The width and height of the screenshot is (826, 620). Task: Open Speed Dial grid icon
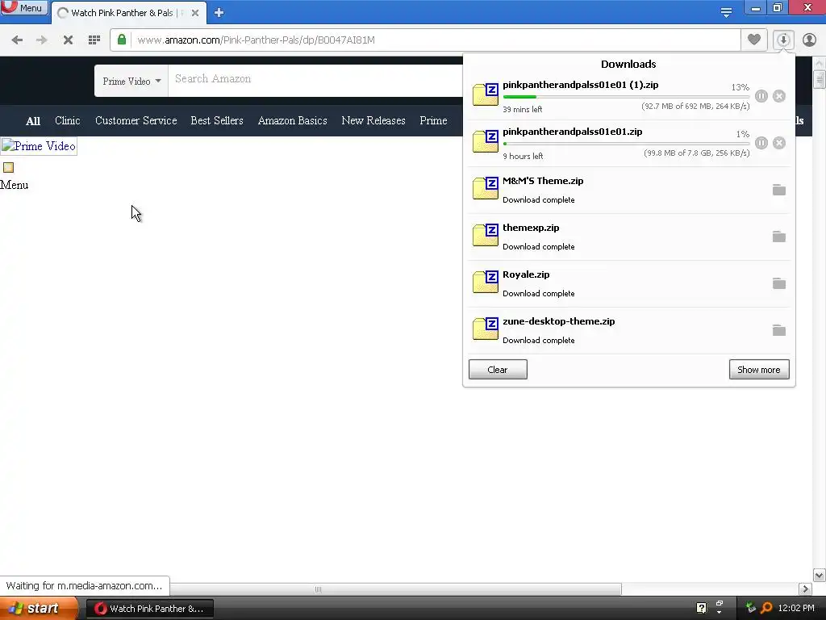pos(94,40)
